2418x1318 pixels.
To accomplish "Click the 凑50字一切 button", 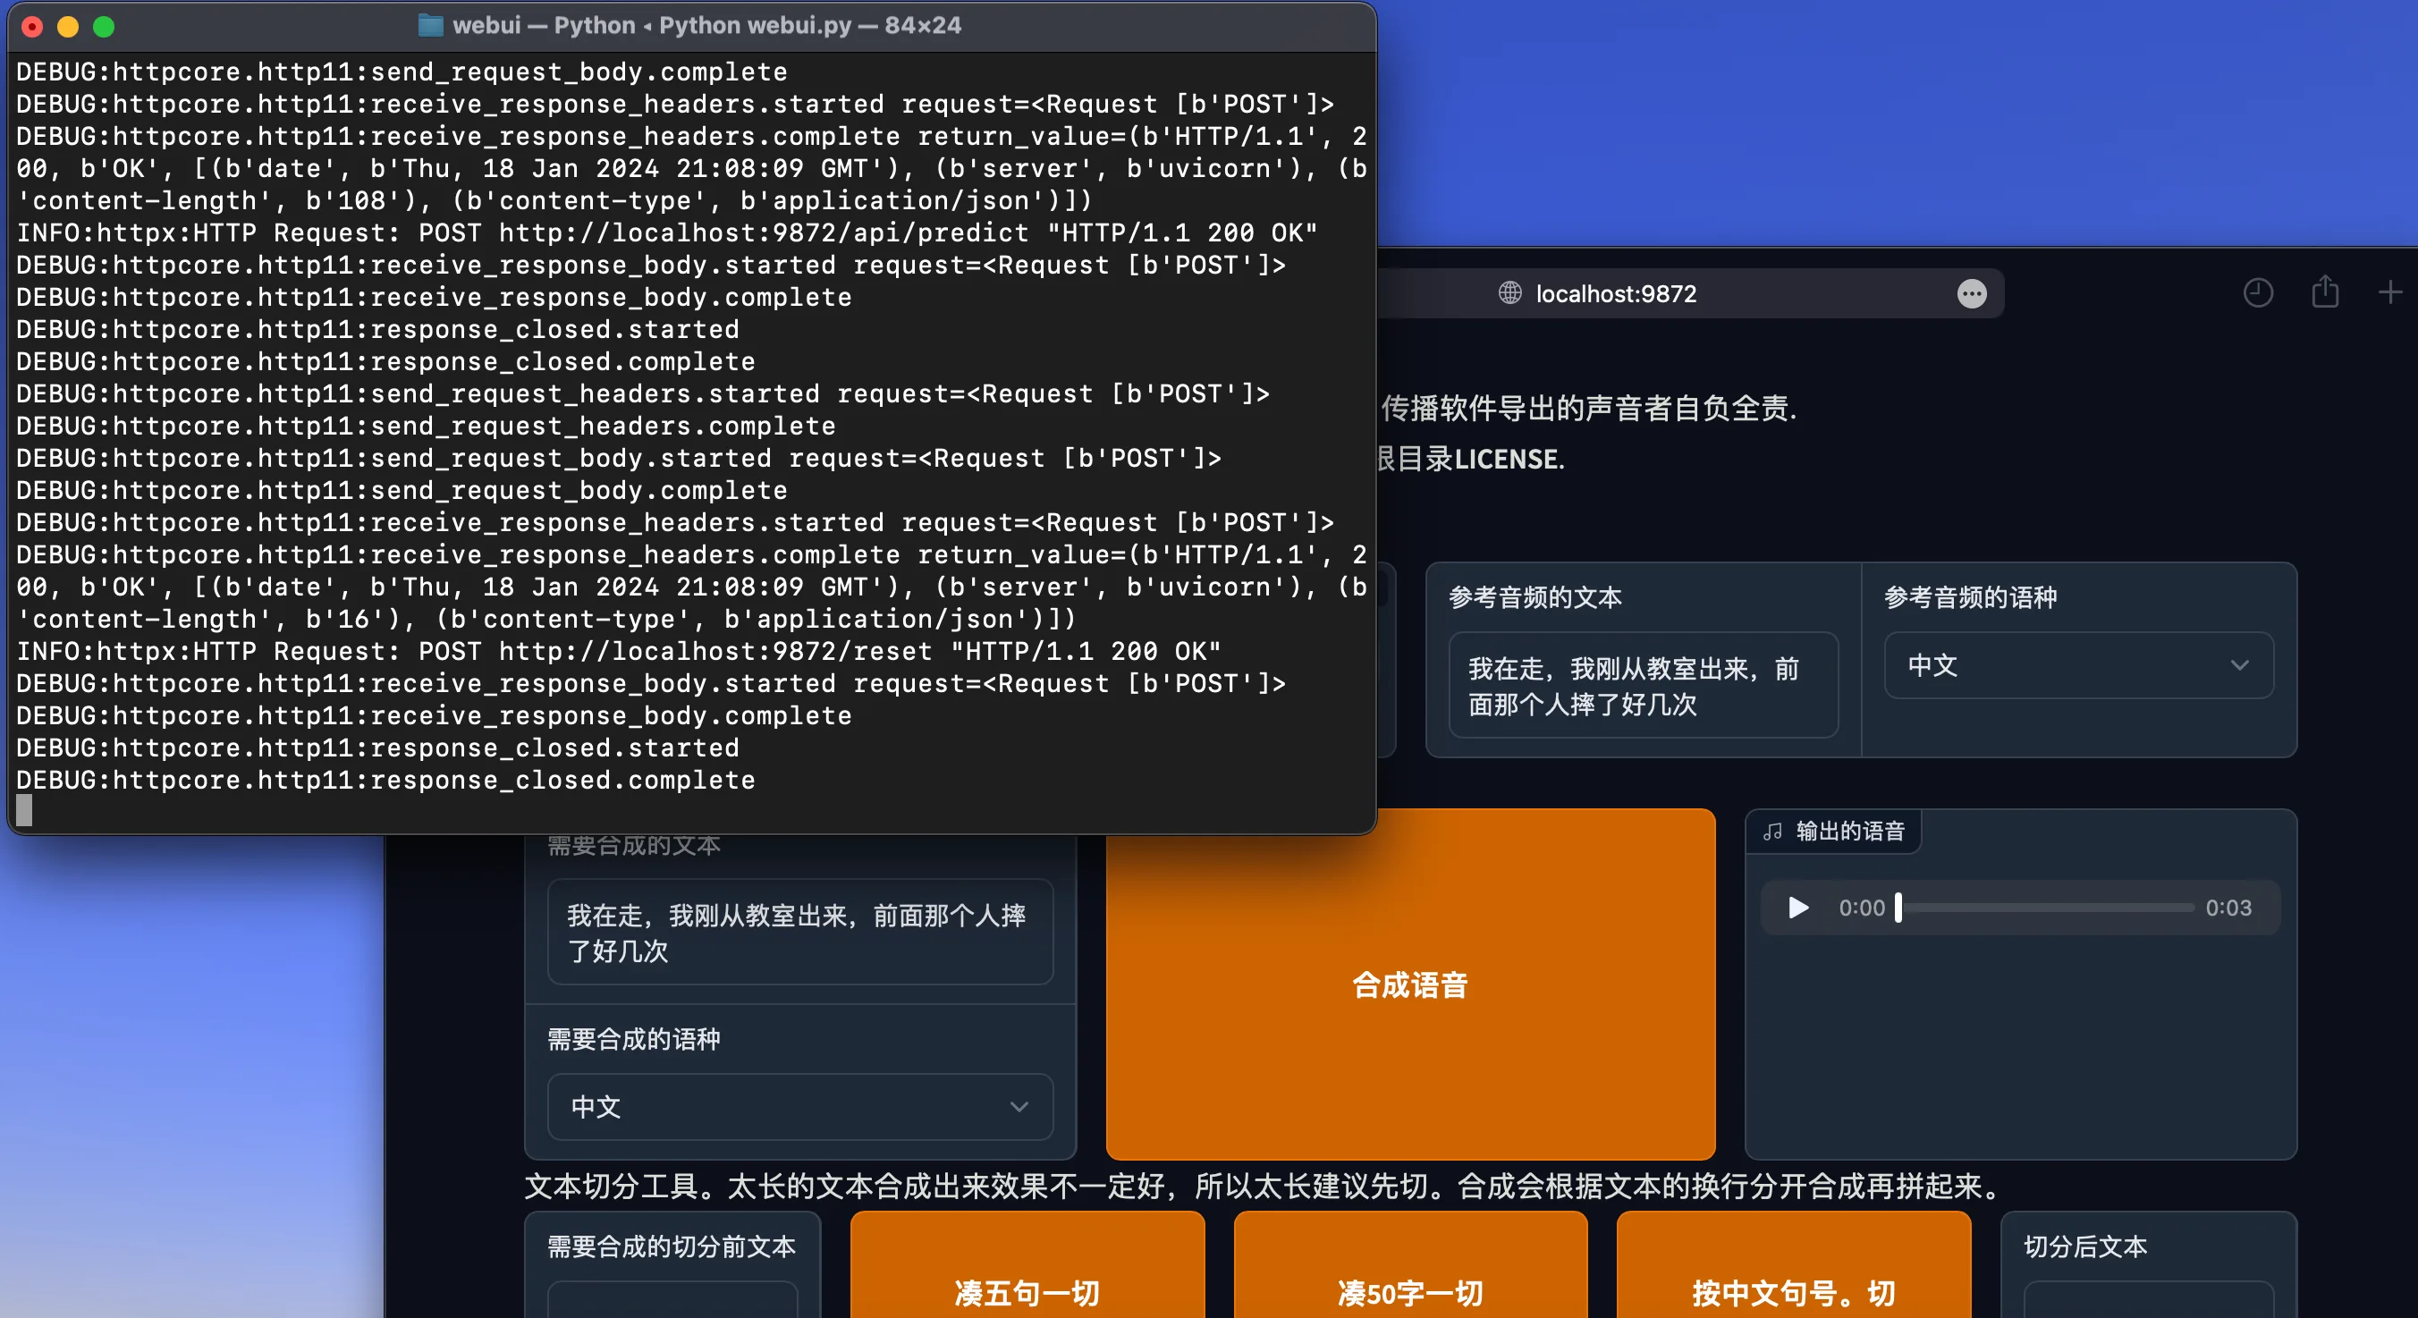I will pos(1410,1292).
